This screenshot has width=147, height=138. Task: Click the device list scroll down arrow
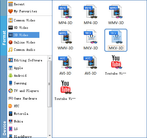point(50,136)
